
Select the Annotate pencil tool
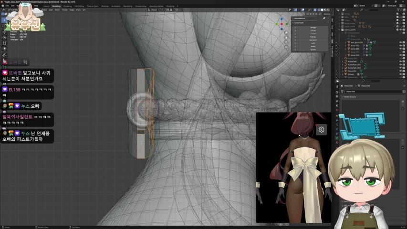point(4,55)
